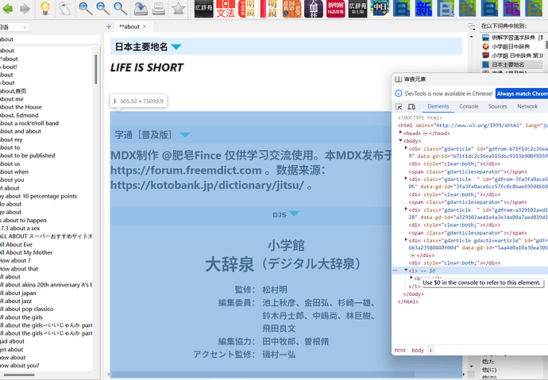Collapse the 日本主要地名 article arrow
The width and height of the screenshot is (548, 380).
pos(176,48)
